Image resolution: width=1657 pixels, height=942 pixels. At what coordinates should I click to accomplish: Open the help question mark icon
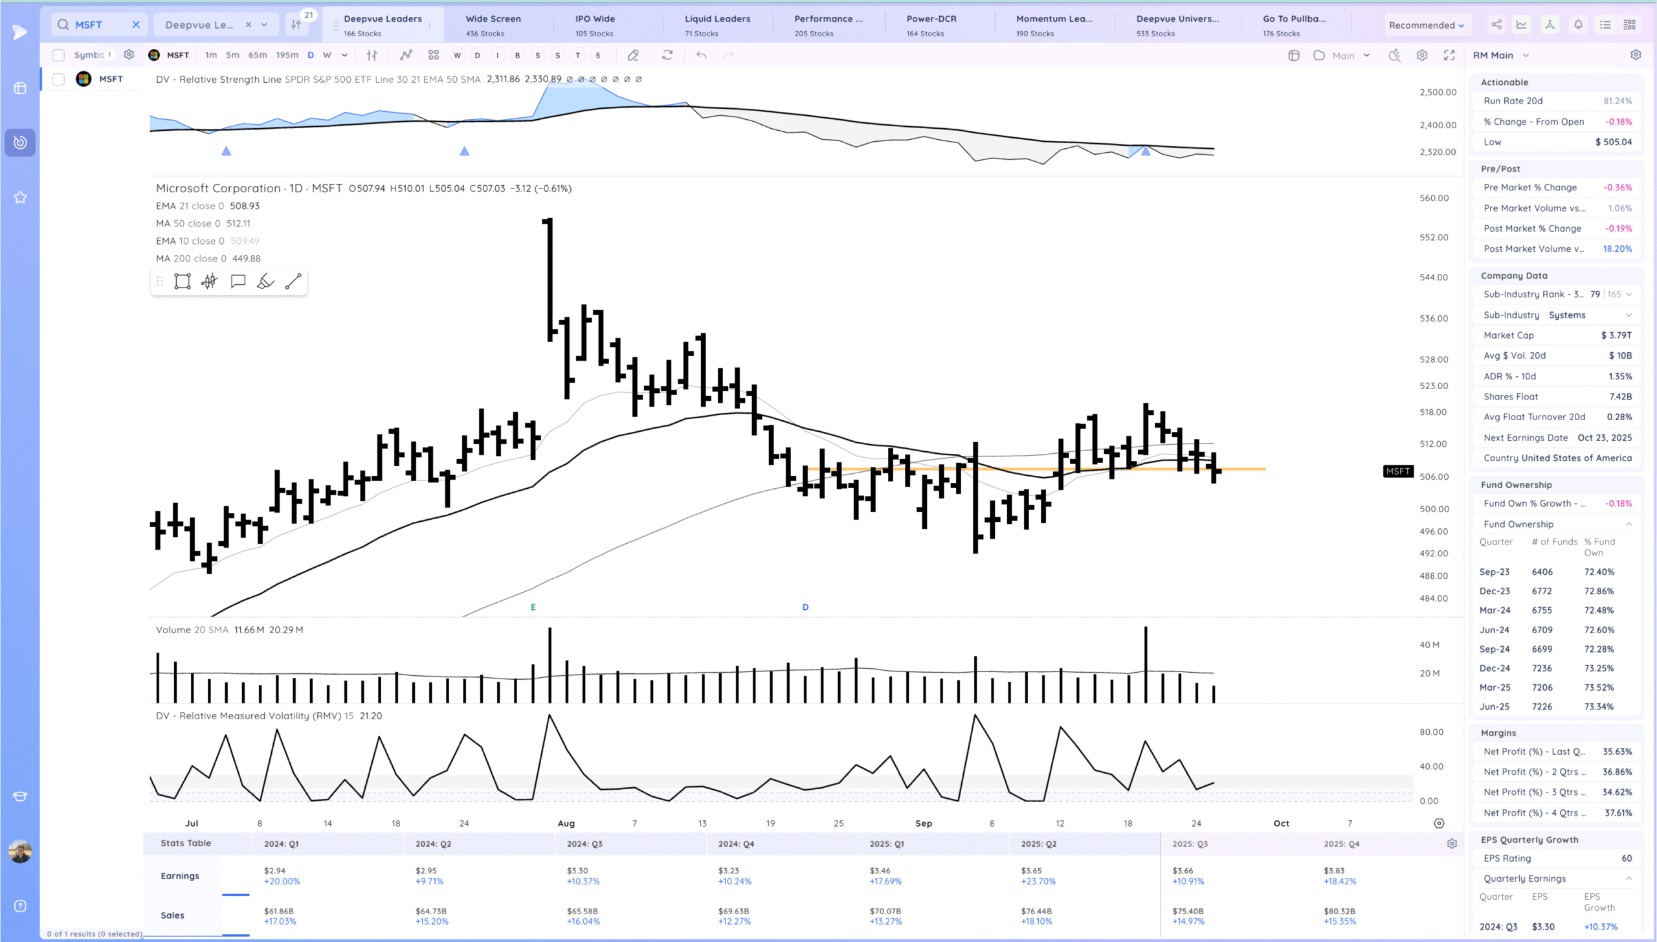(x=20, y=906)
